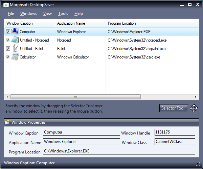Minimize the DesktopSaver window
Viewport: 203px width, 169px height.
(182, 5)
